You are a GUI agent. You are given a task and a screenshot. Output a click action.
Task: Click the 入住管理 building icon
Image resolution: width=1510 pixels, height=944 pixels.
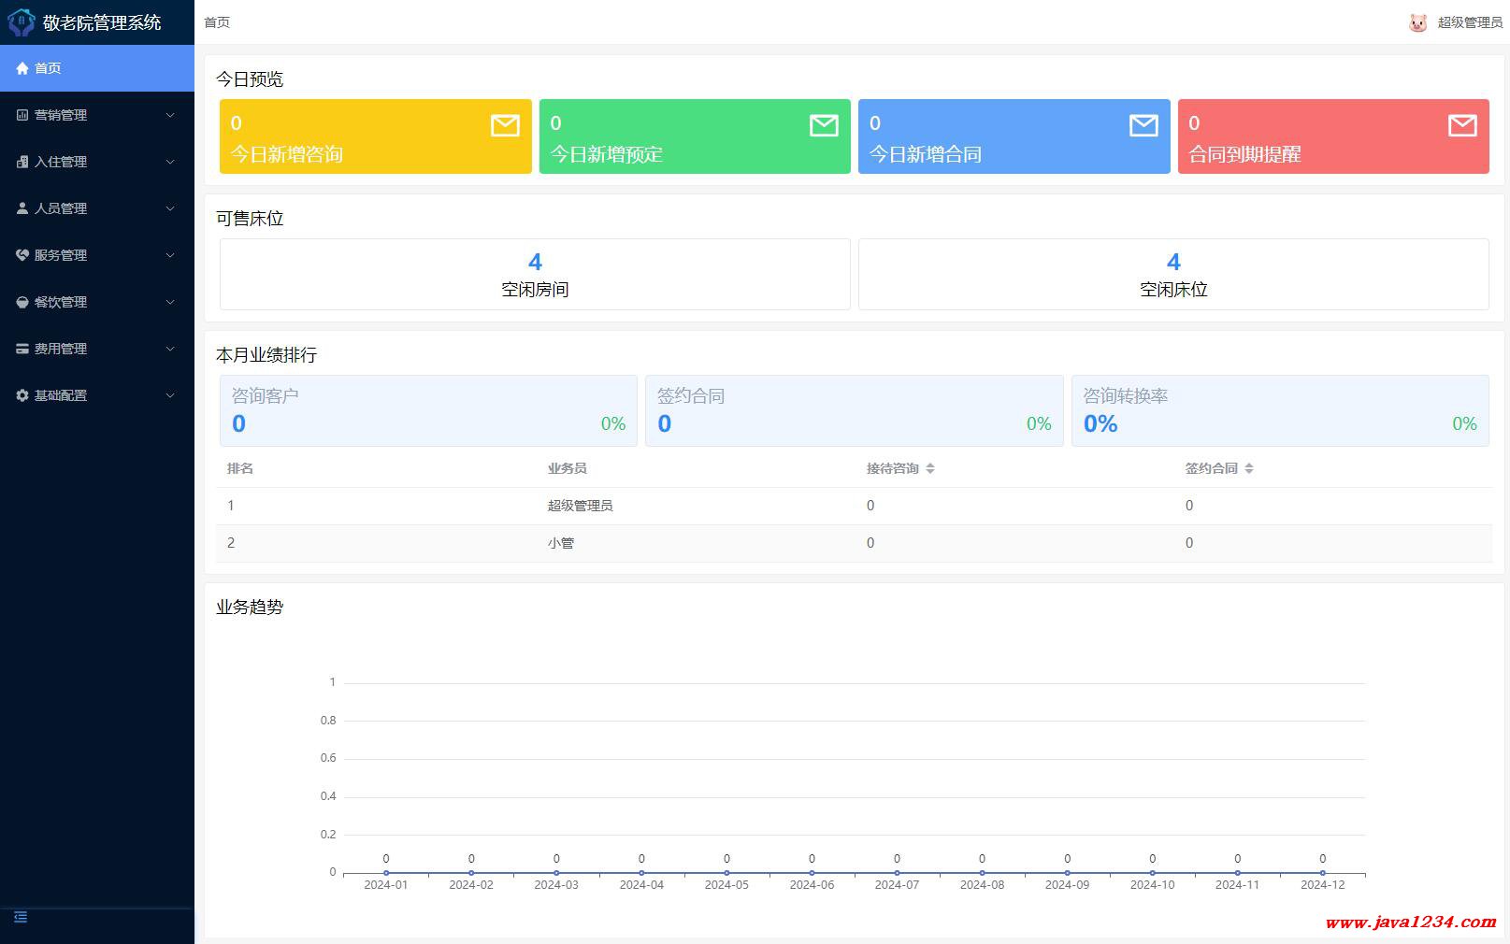click(x=22, y=162)
